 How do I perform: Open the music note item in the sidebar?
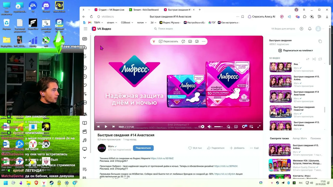85,140
